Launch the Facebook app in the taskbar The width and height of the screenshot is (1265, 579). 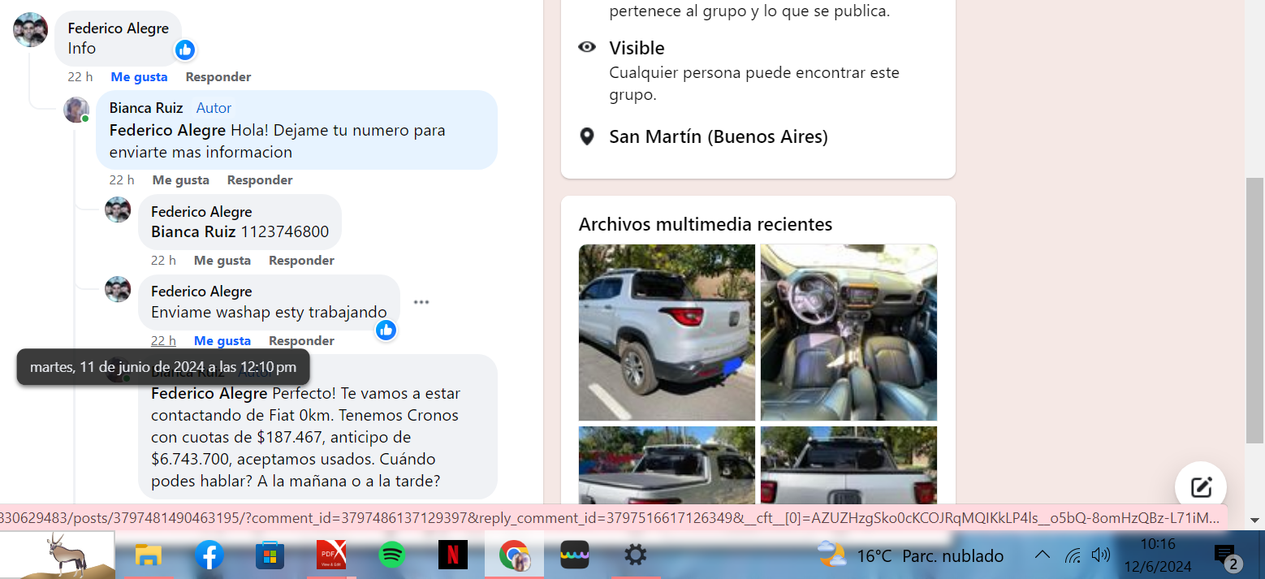pos(209,555)
